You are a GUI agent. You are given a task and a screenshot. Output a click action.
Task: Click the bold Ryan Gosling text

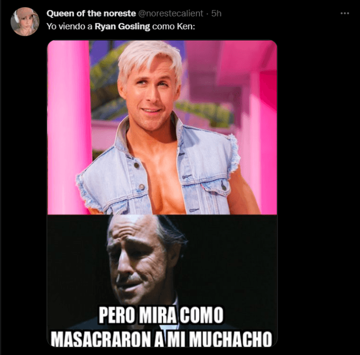[123, 26]
